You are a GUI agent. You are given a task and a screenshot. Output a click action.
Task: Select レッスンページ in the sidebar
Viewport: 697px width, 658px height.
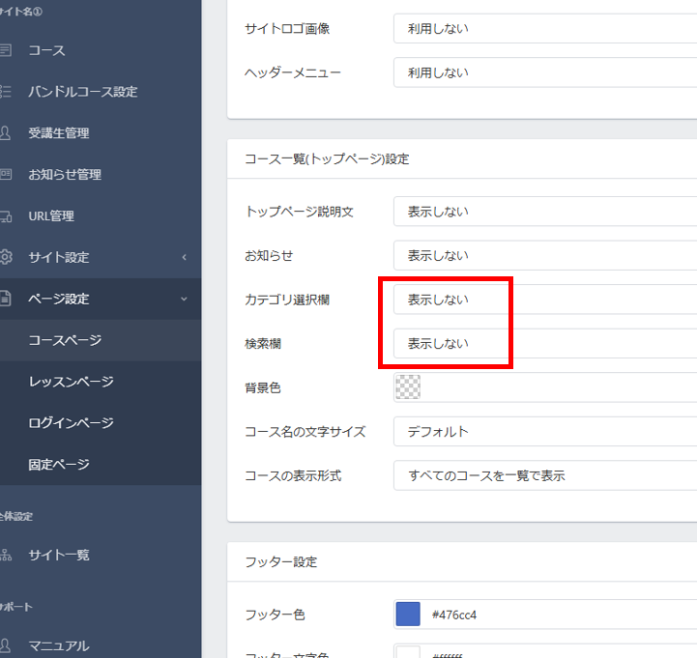point(71,382)
